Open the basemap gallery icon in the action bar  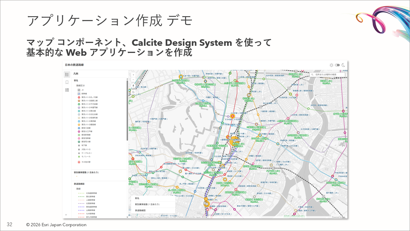67,90
